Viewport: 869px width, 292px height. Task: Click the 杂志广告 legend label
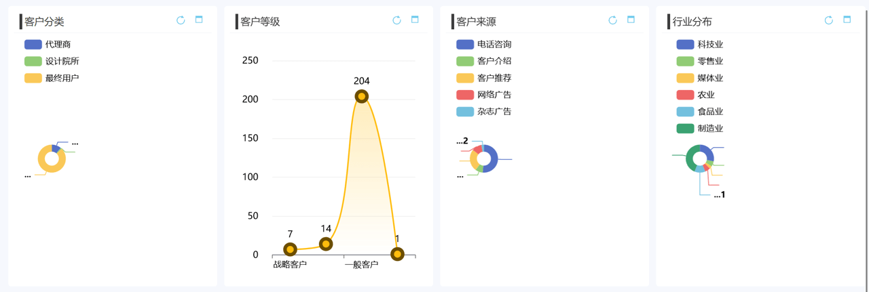(494, 112)
